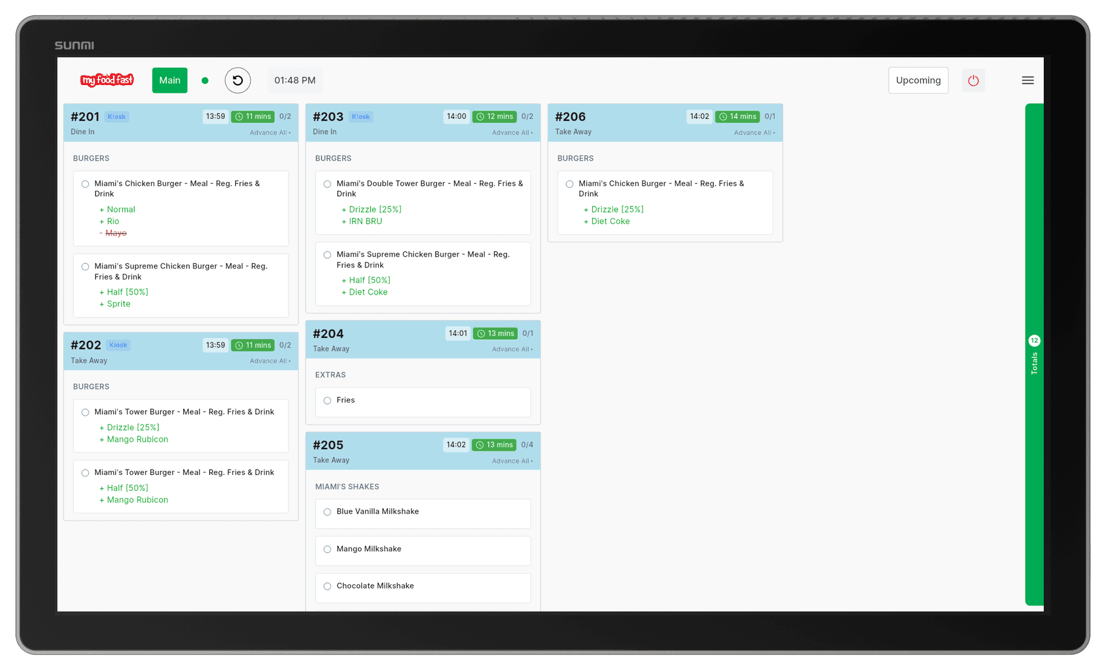Image resolution: width=1106 pixels, height=670 pixels.
Task: Tick the Mango Milkshake item
Action: coord(327,549)
